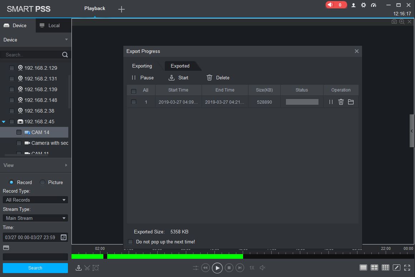This screenshot has width=415, height=277.
Task: Open the system performance gauge icon
Action: pyautogui.click(x=374, y=5)
